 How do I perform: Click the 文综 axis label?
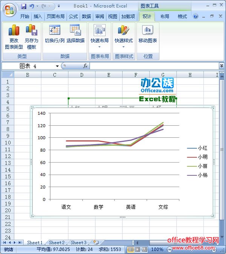point(163,207)
